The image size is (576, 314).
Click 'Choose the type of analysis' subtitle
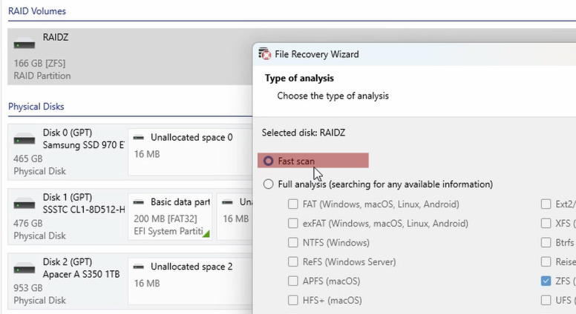click(x=333, y=96)
